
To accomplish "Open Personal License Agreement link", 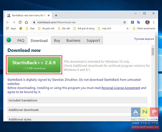I will 121,88.
